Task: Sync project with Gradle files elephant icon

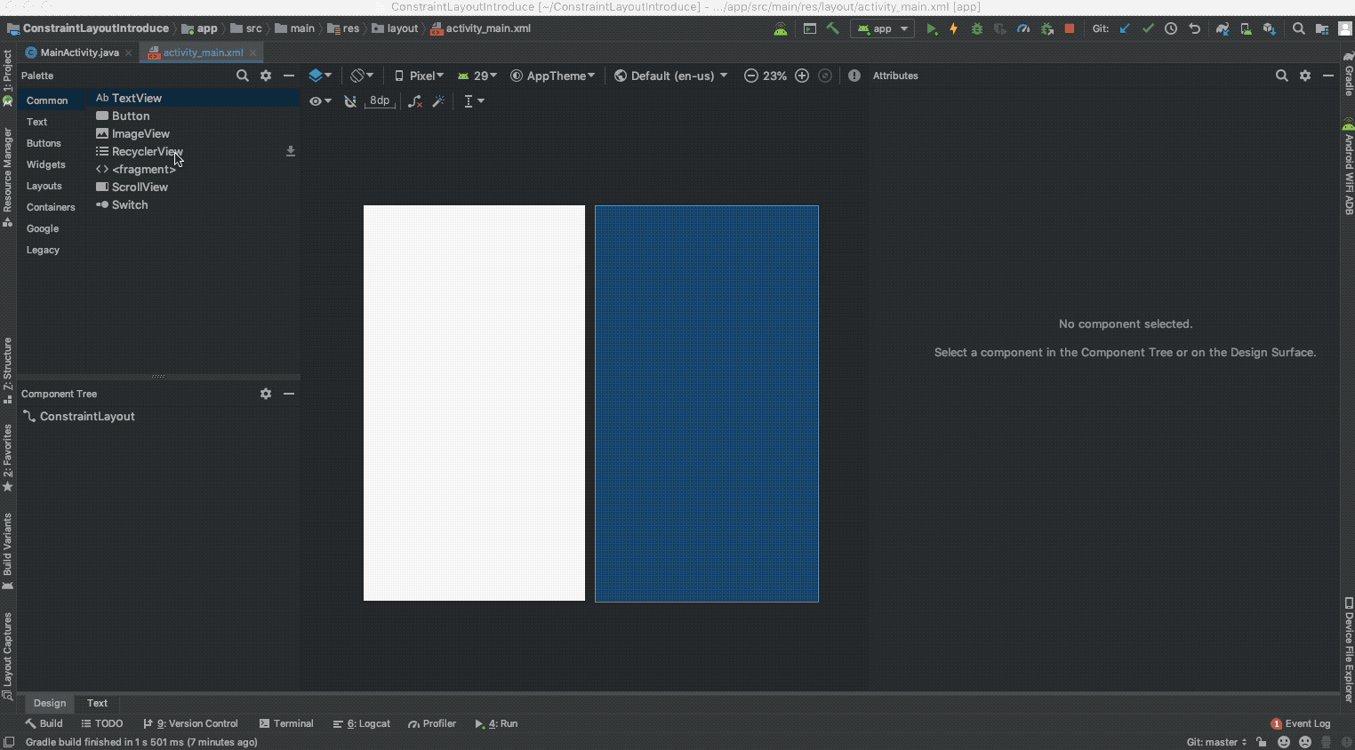Action: click(1223, 28)
